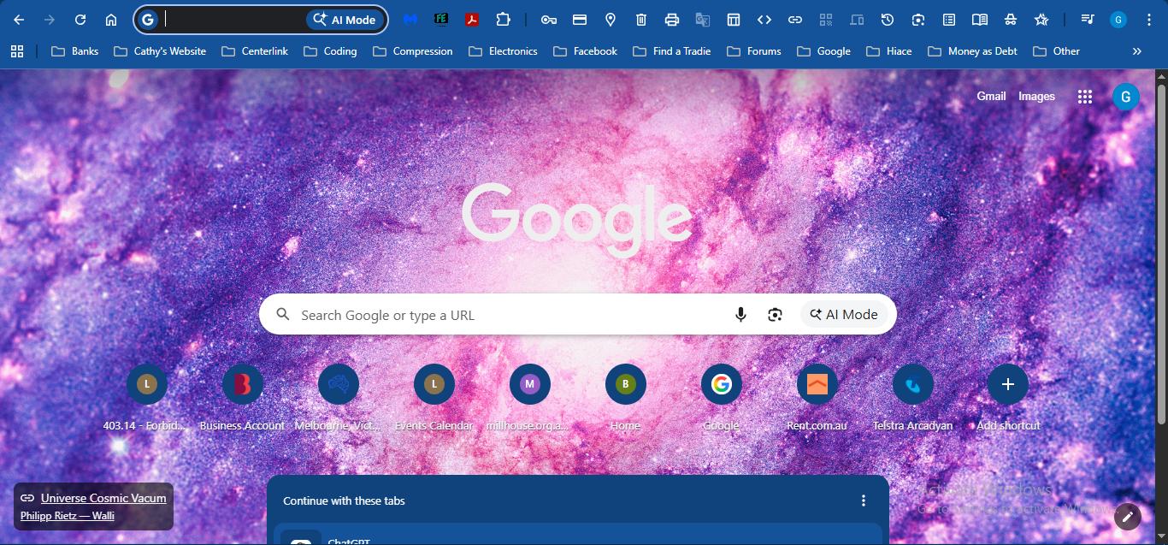1168x545 pixels.
Task: Open the reading list book icon
Action: [x=980, y=20]
